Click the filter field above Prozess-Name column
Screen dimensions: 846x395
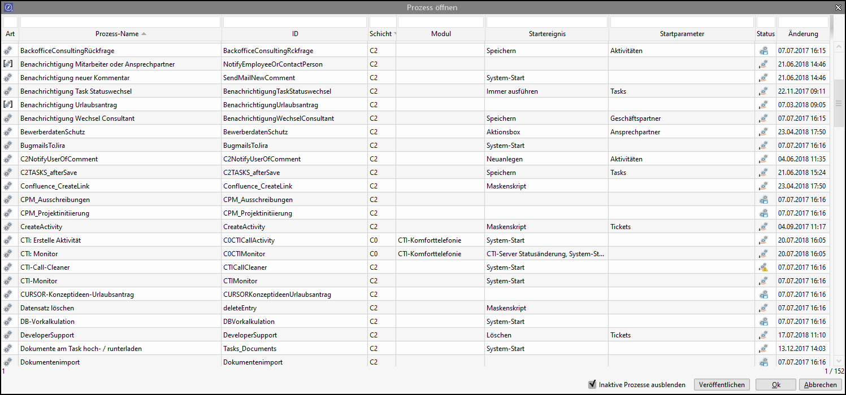(120, 22)
